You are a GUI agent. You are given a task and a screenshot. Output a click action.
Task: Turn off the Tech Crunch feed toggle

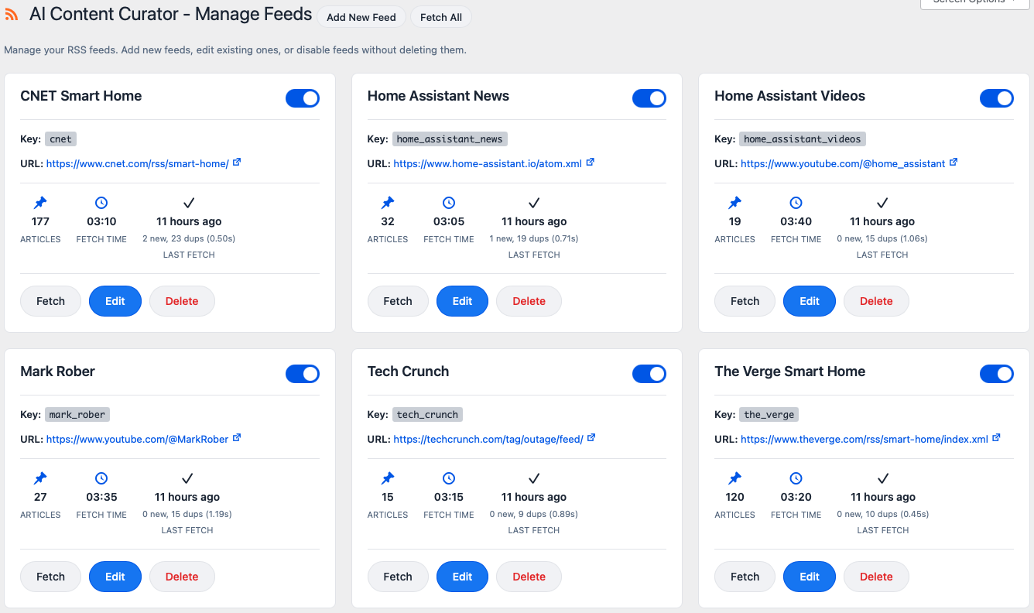tap(649, 374)
